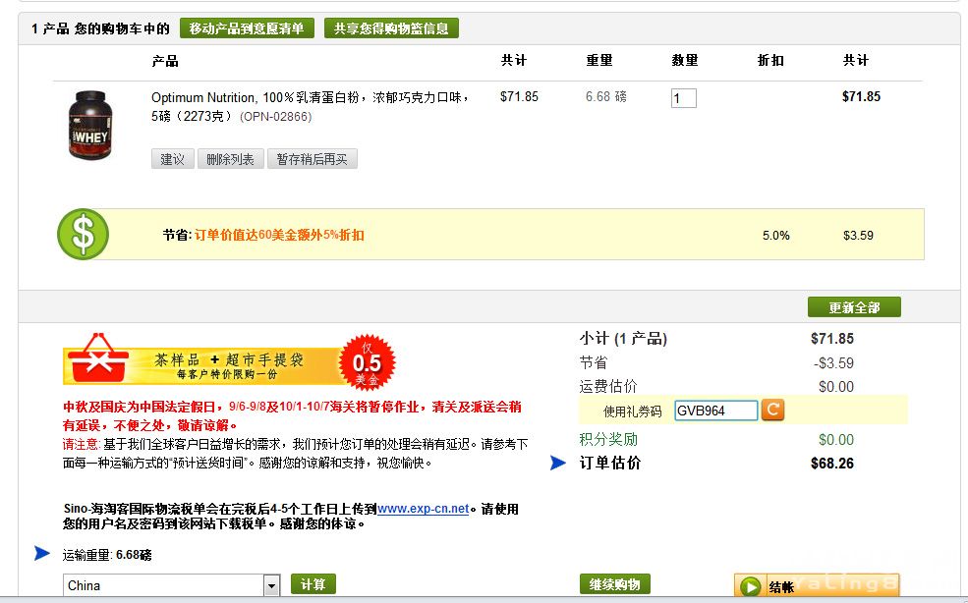This screenshot has width=968, height=603.
Task: Click the 订单价值达60美金额外5%折扣 savings text
Action: 279,235
